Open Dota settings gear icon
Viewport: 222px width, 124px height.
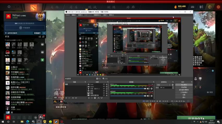[9, 7]
